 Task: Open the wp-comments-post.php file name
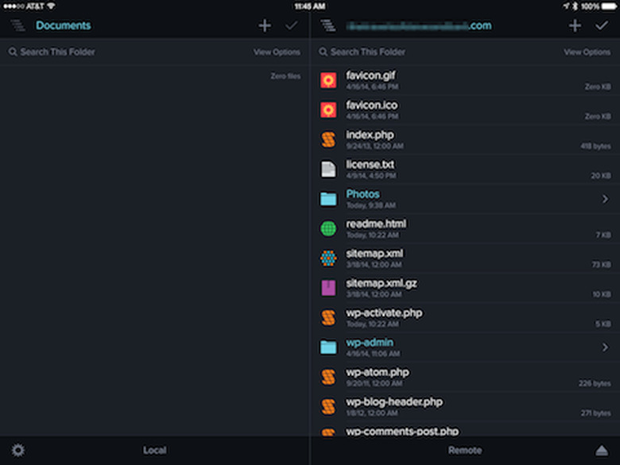pos(402,431)
